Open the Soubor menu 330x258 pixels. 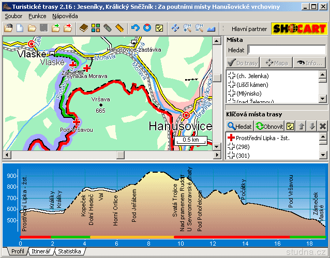14,16
